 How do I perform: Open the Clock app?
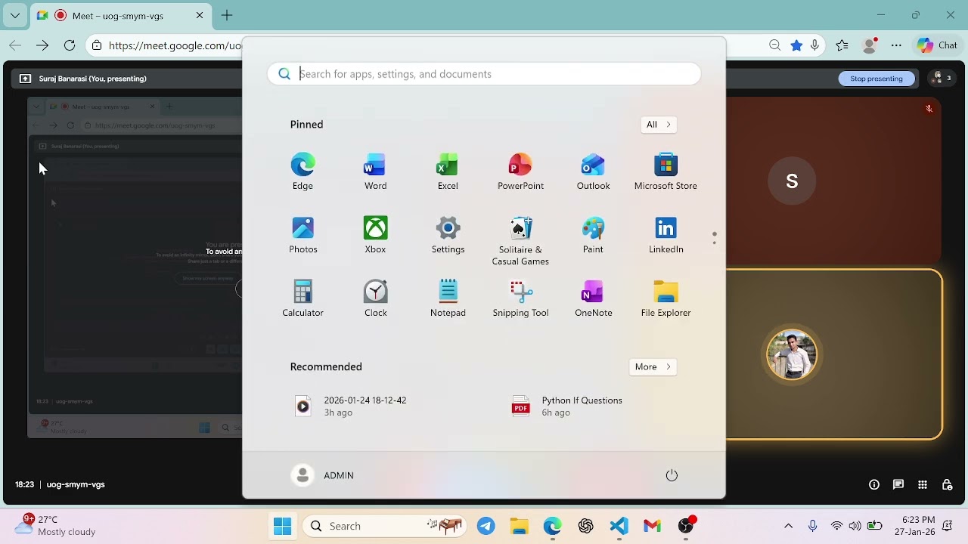(x=375, y=298)
